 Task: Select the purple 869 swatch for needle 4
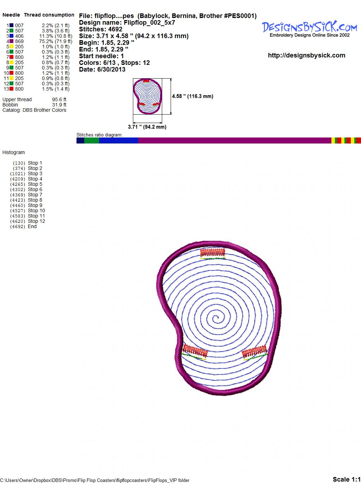point(12,41)
